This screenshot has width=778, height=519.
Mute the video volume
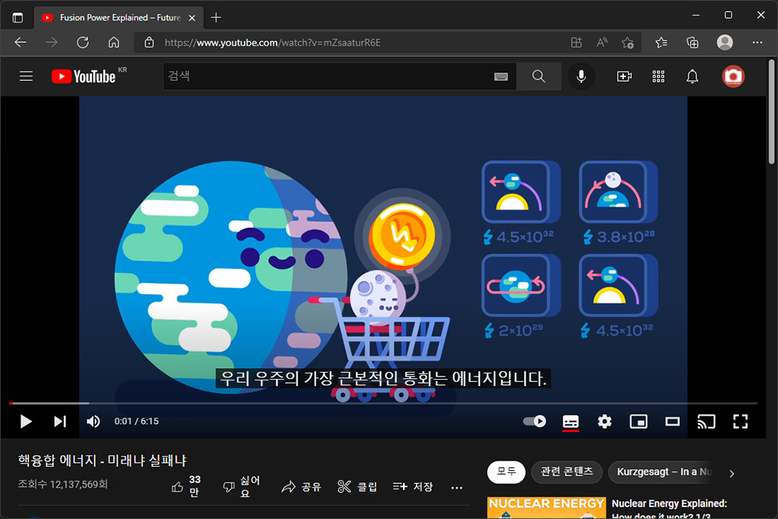coord(93,422)
